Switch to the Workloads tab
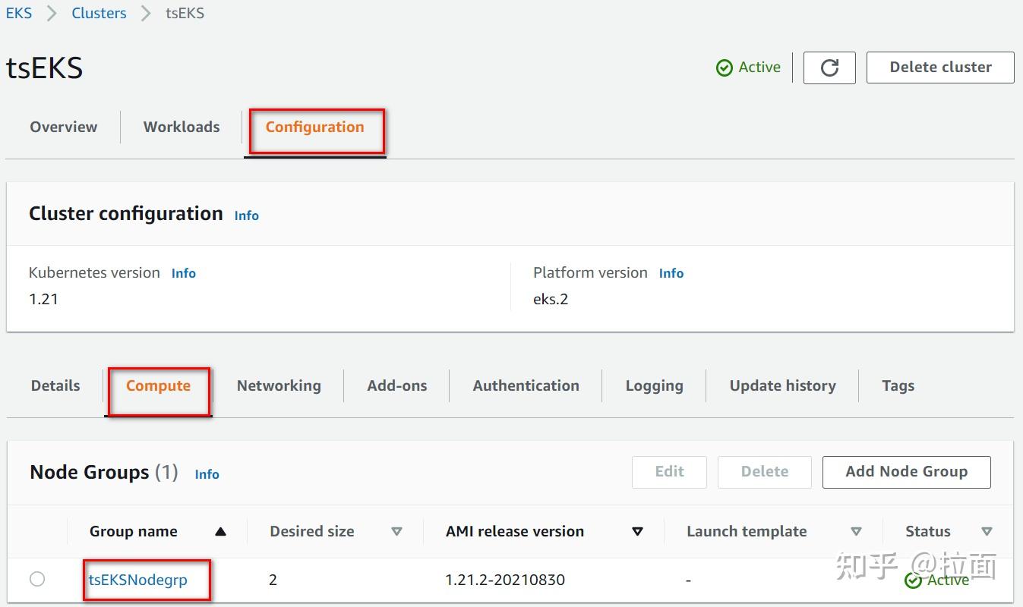The height and width of the screenshot is (607, 1023). [182, 127]
